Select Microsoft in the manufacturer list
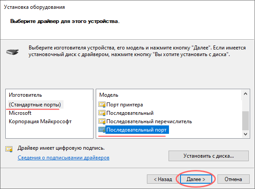The image size is (255, 189). 20,113
